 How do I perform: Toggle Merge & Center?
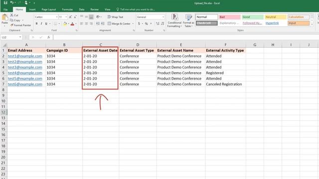coord(119,24)
